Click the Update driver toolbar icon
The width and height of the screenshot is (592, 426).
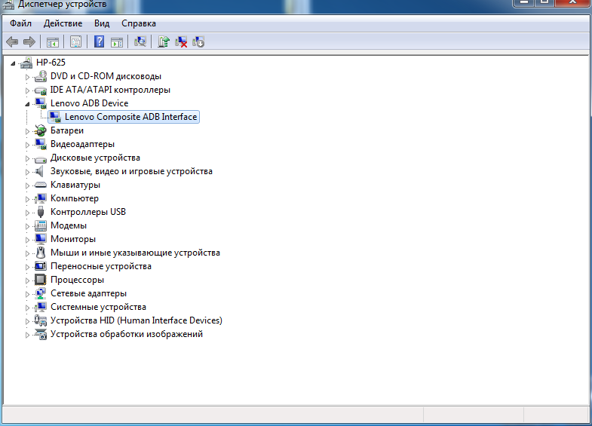(163, 42)
